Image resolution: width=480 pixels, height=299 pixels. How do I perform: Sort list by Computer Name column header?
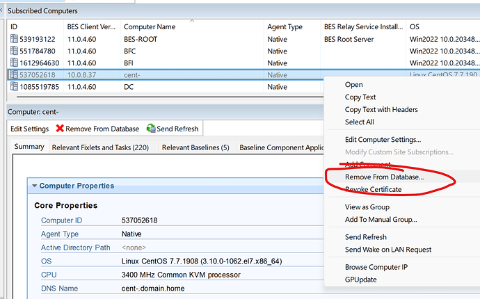(x=150, y=26)
